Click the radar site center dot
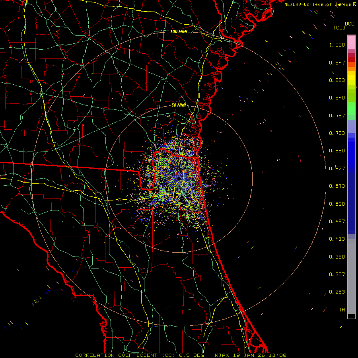The width and height of the screenshot is (358, 358). point(179,179)
